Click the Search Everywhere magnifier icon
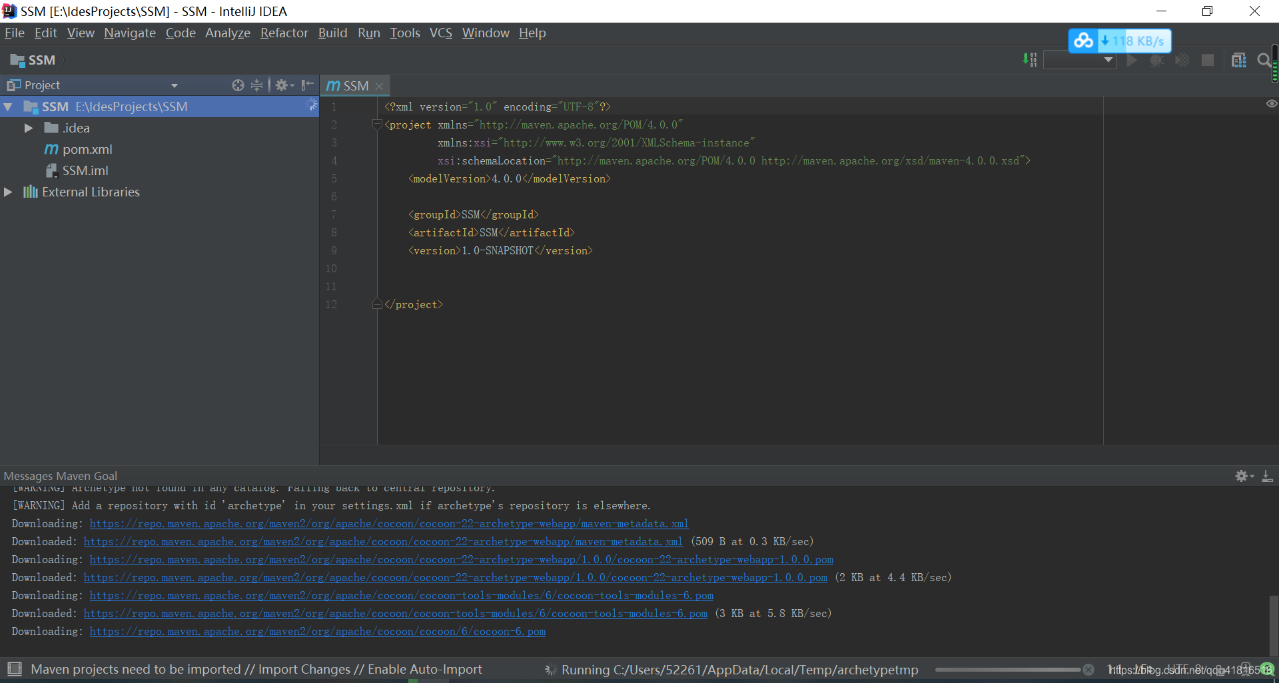Image resolution: width=1279 pixels, height=683 pixels. click(x=1264, y=60)
